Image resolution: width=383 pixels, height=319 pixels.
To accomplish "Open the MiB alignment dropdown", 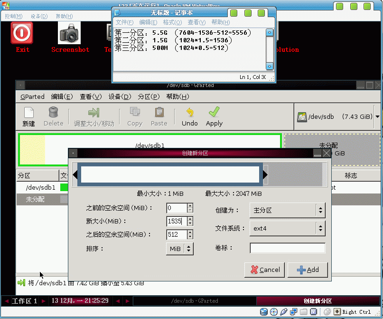I will (180, 249).
